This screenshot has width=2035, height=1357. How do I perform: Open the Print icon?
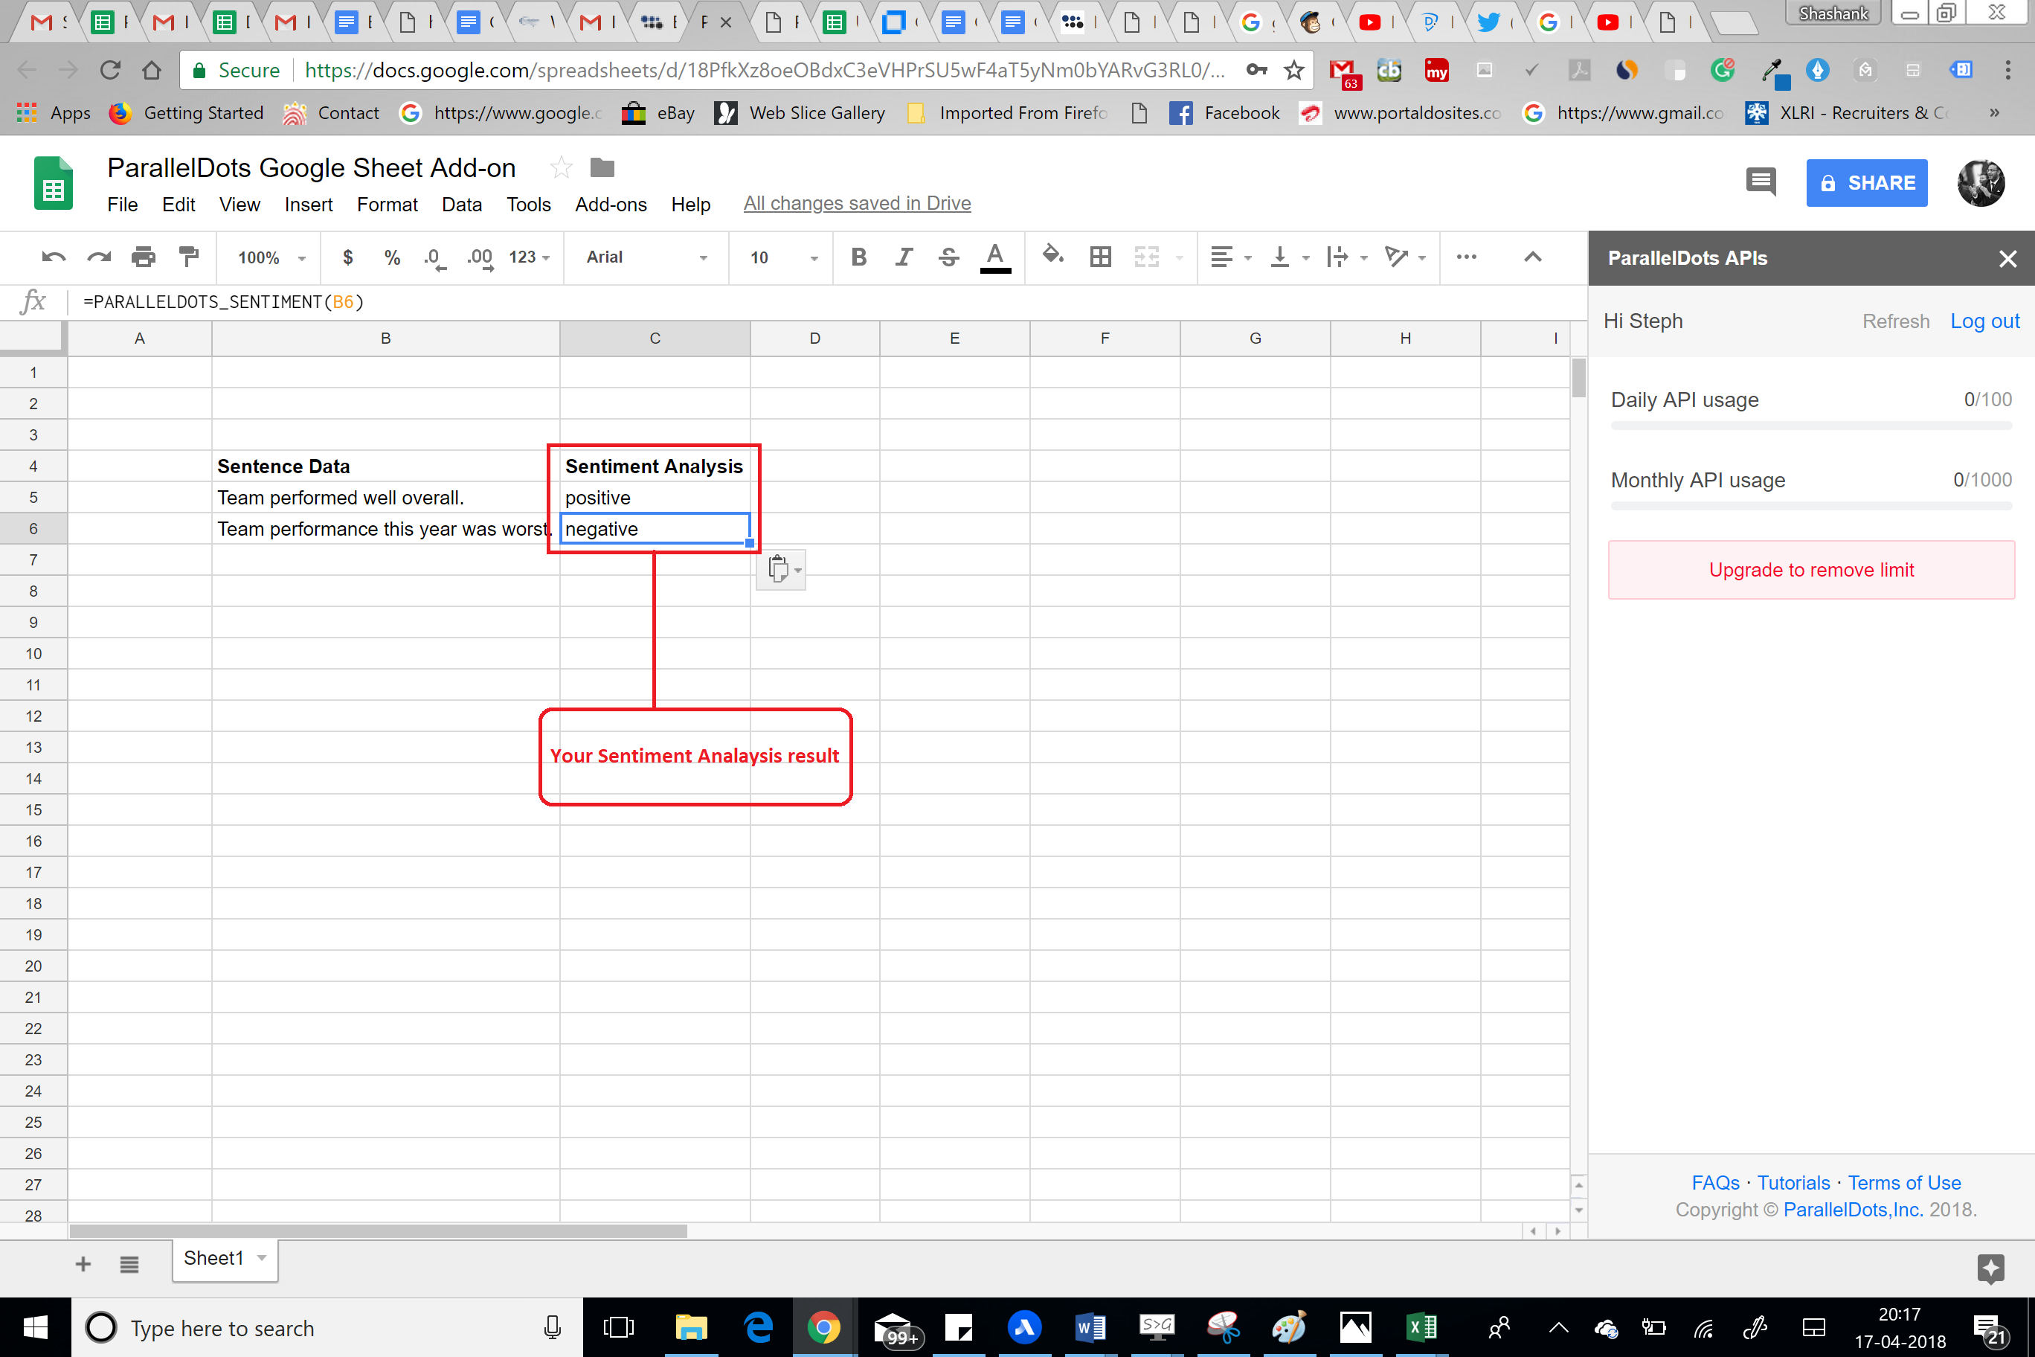pos(143,257)
